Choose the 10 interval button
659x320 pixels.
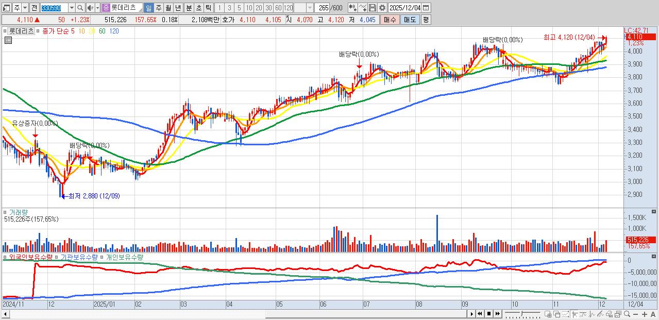pos(249,8)
